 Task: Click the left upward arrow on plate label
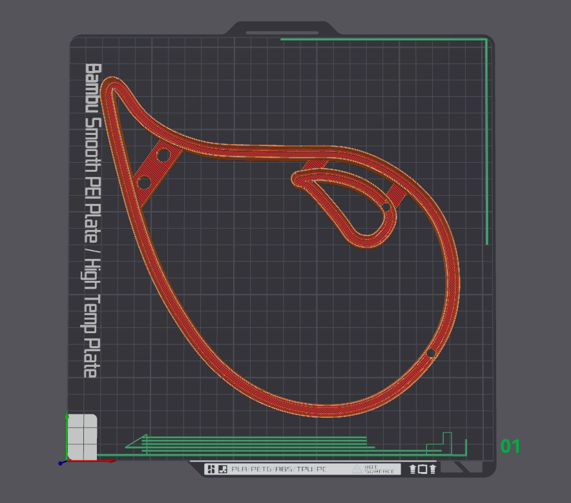click(x=413, y=469)
